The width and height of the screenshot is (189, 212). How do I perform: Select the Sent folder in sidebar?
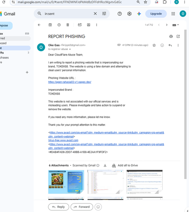[15, 48]
